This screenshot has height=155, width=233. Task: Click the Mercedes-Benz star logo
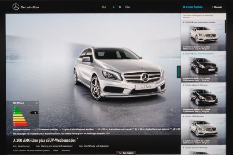(x=16, y=7)
